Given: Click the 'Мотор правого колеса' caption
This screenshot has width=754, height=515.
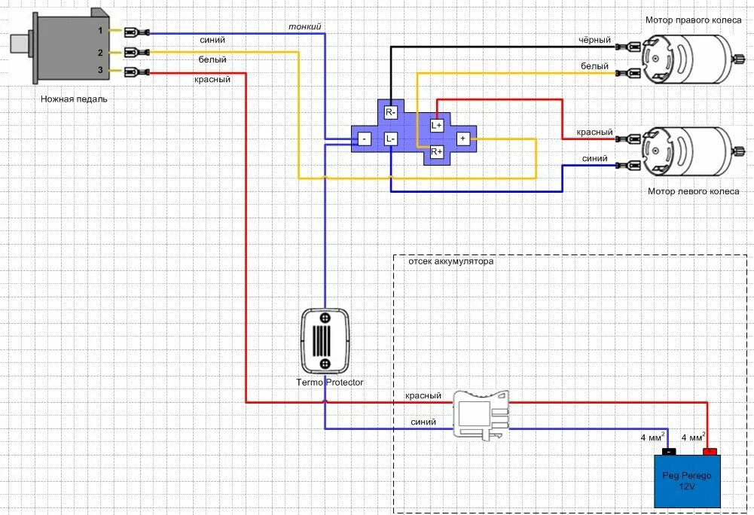Looking at the screenshot, I should [x=692, y=20].
